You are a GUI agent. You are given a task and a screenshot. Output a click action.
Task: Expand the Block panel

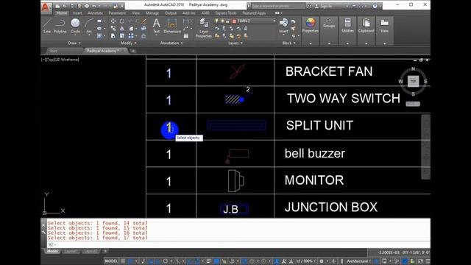288,43
